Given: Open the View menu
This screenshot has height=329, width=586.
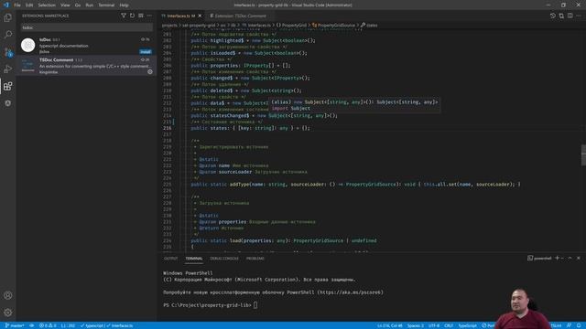Looking at the screenshot, I should coord(65,5).
